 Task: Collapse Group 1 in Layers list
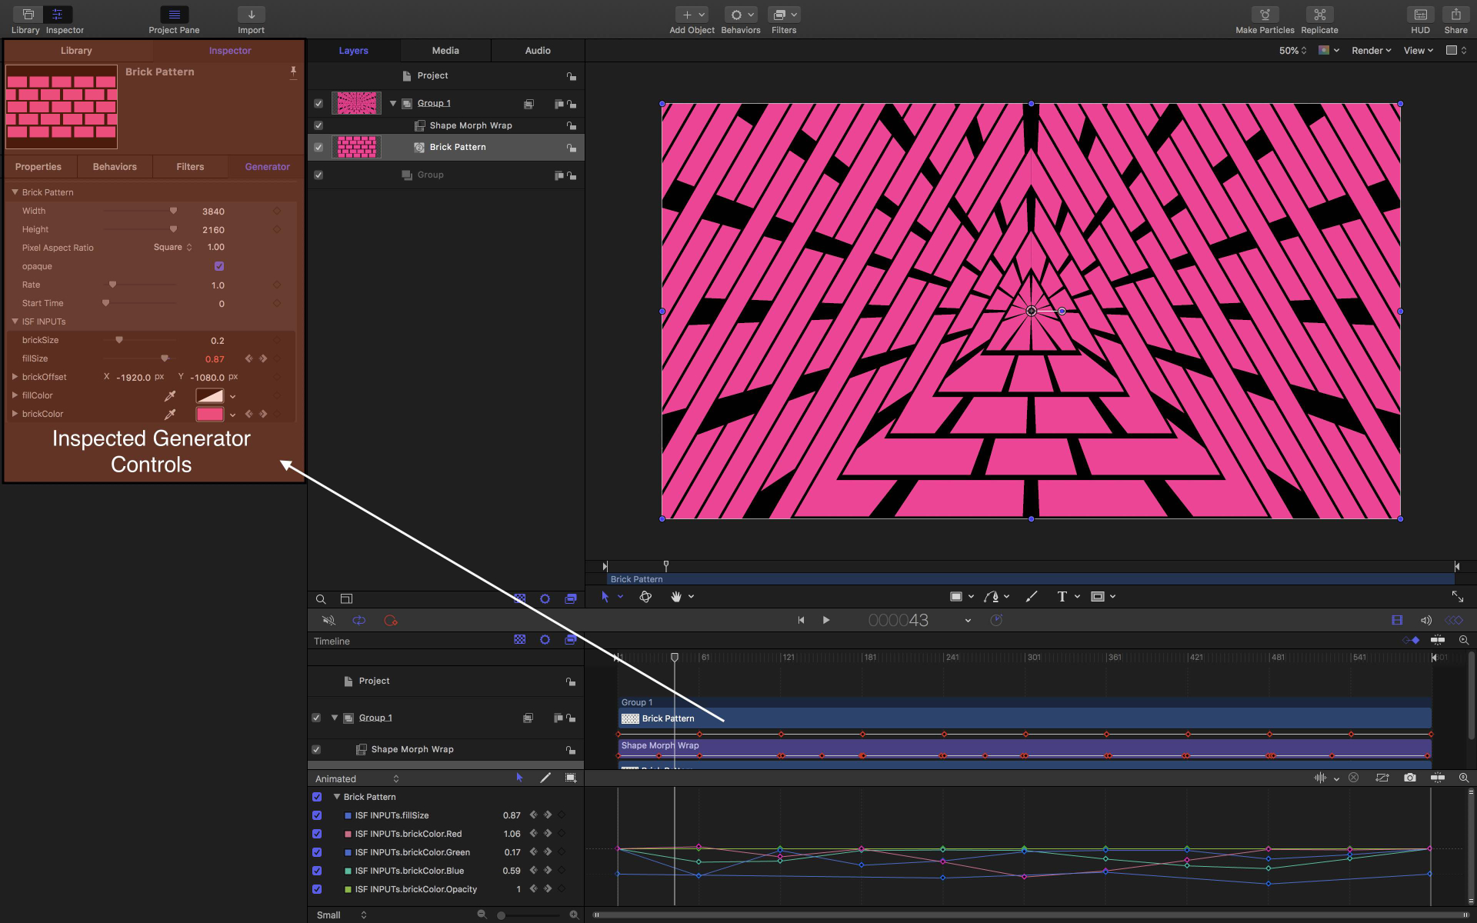pos(393,103)
